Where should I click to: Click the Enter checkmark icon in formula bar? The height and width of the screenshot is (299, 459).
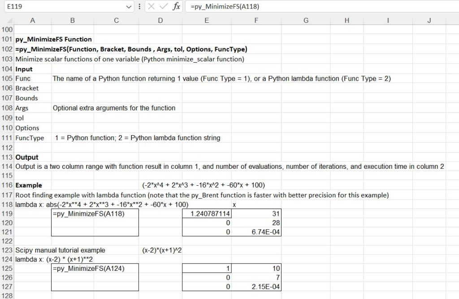[x=163, y=7]
